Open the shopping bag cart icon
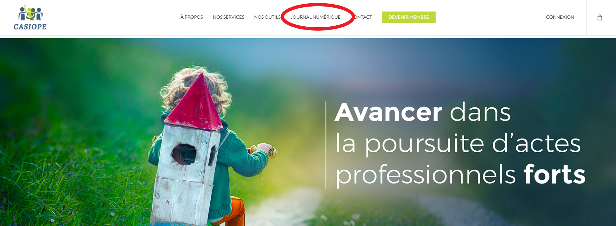The width and height of the screenshot is (616, 226). (600, 17)
